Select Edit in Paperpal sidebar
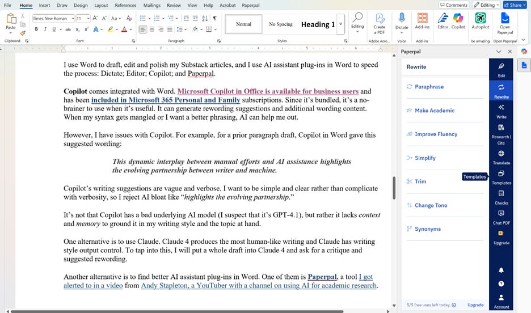Image resolution: width=531 pixels, height=313 pixels. coord(501,70)
